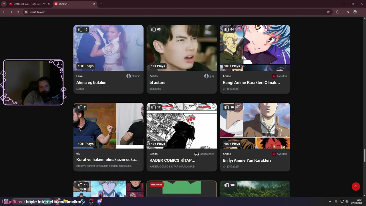Screen dimensions: 366x206
Task: Click the UwUverse red label
Action: click(157, 185)
